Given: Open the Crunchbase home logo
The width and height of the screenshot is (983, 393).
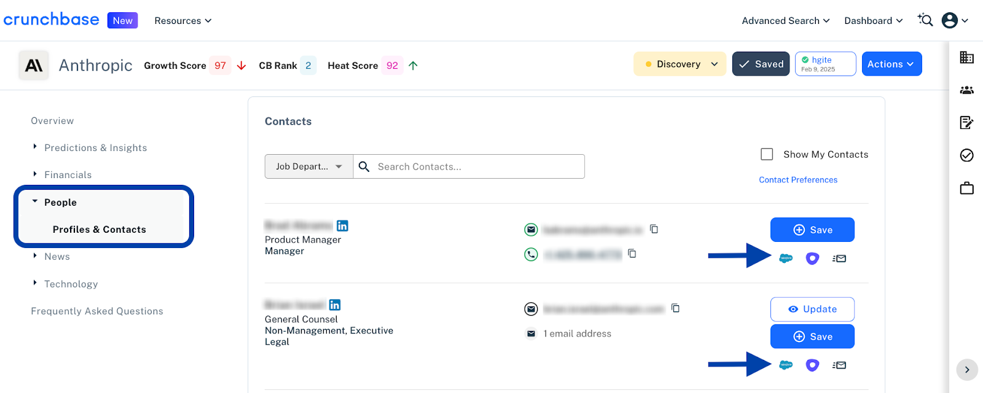Looking at the screenshot, I should coord(51,20).
